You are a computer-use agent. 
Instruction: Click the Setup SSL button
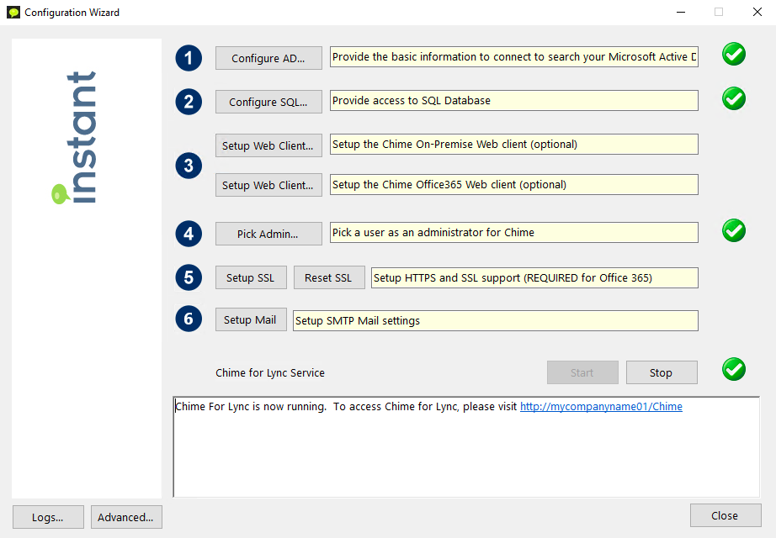pos(251,277)
